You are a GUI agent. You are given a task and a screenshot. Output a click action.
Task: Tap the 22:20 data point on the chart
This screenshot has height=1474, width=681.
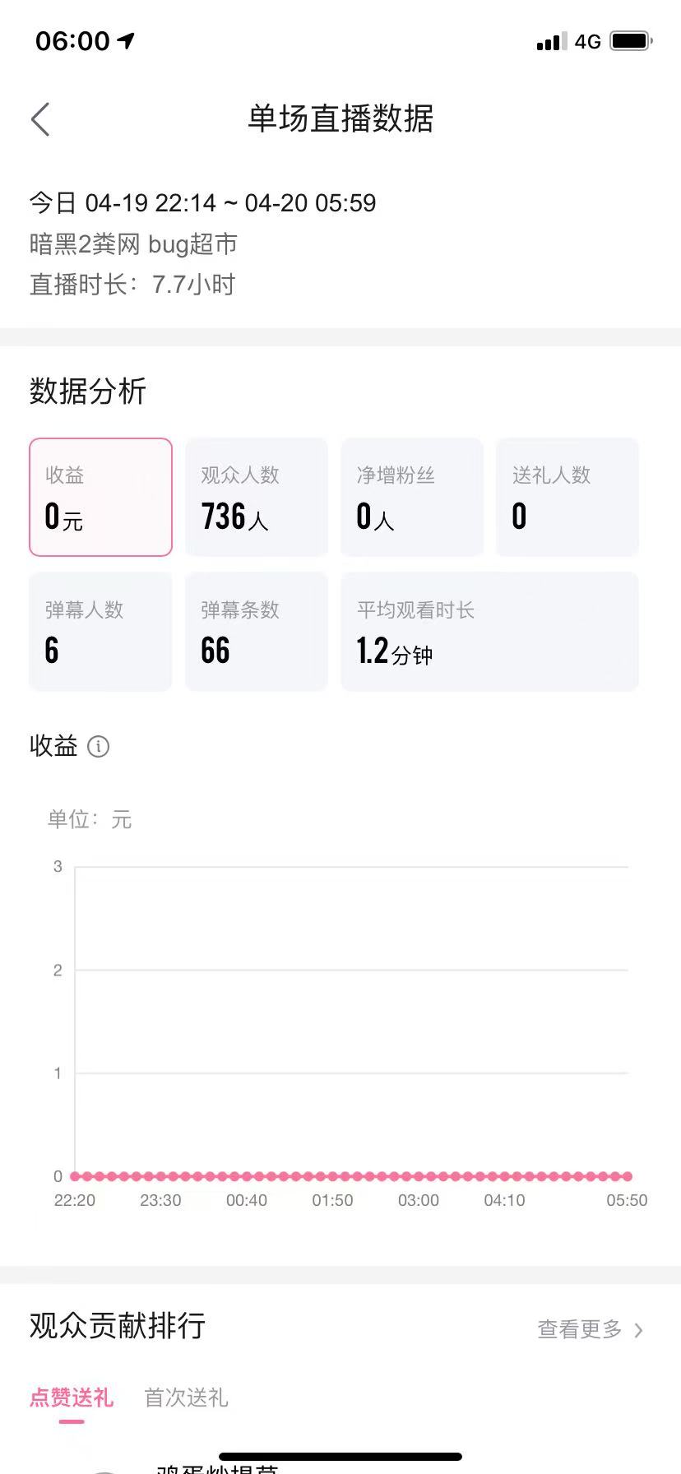[75, 1176]
